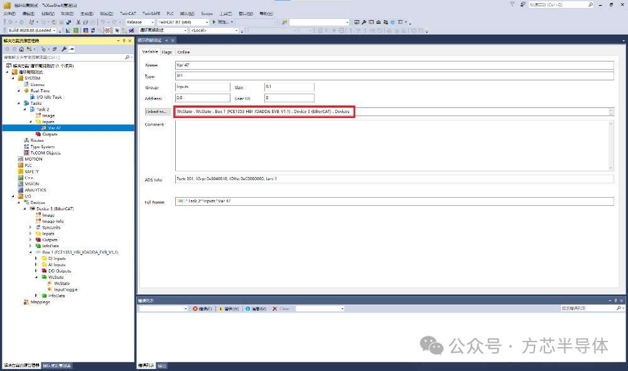
Task: Toggle the Errors filter in error list
Action: point(202,309)
